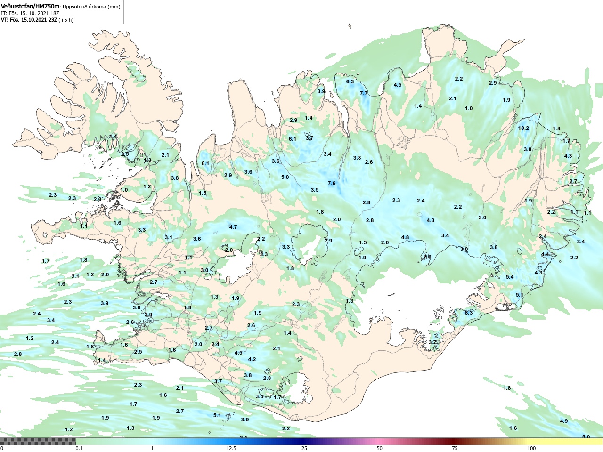Click the 6.3 precipitation value
The height and width of the screenshot is (452, 603).
tap(350, 81)
